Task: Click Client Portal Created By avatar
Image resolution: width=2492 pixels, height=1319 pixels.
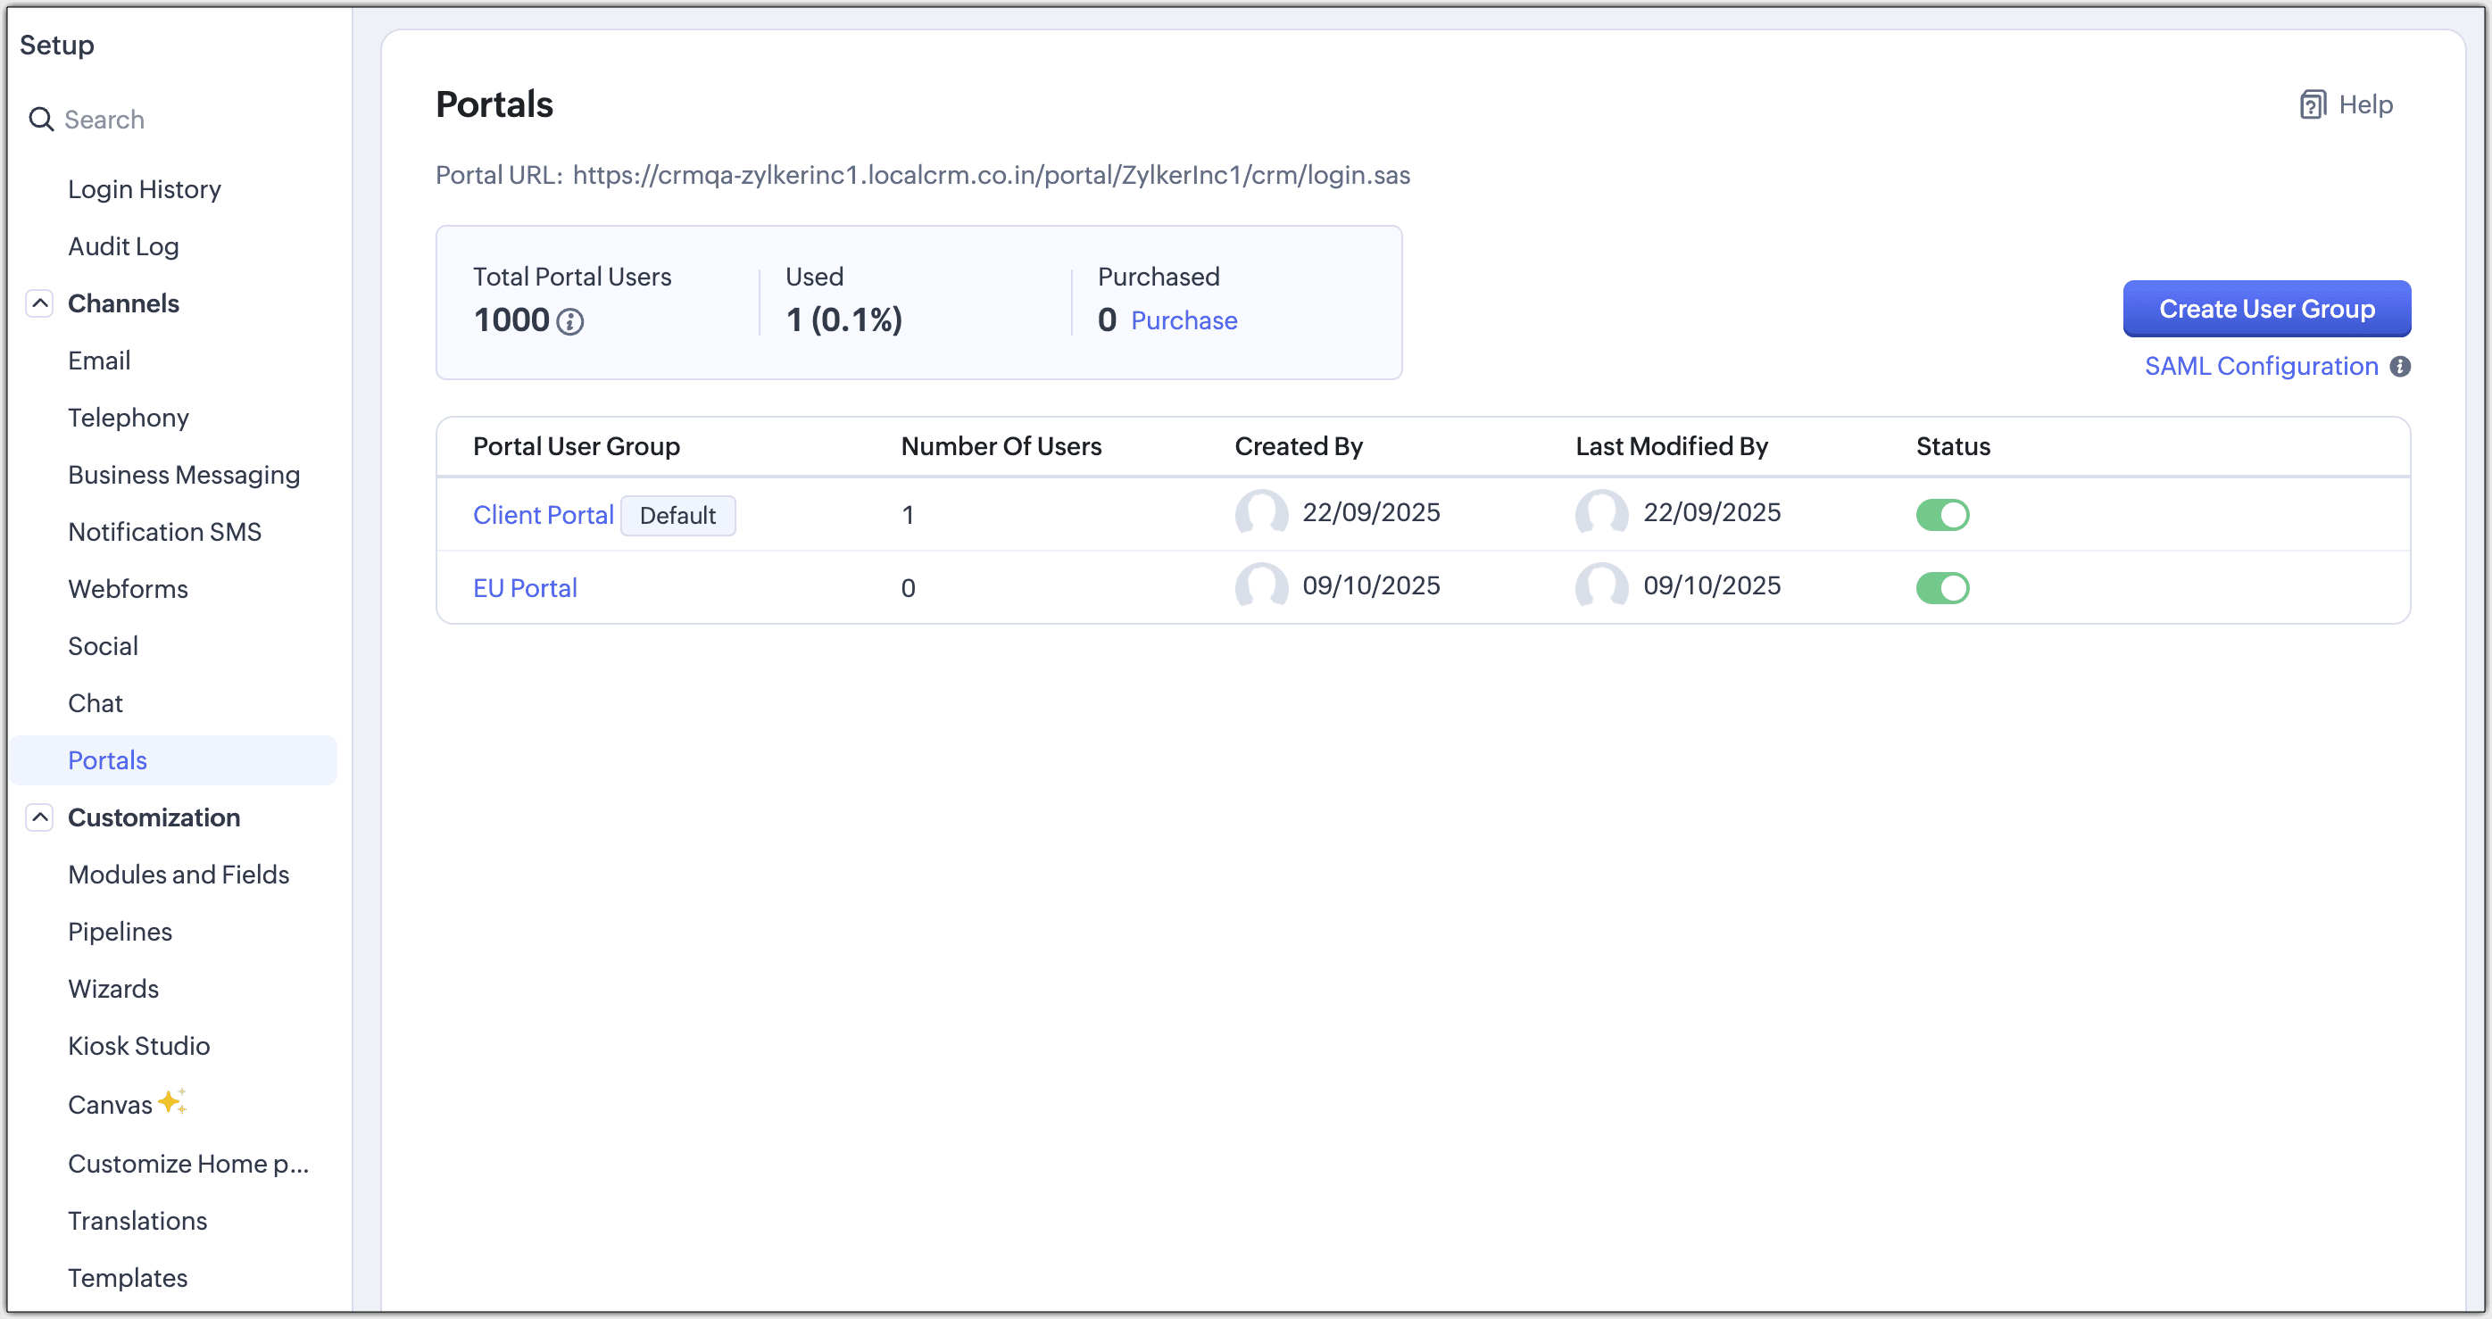Action: pyautogui.click(x=1260, y=512)
